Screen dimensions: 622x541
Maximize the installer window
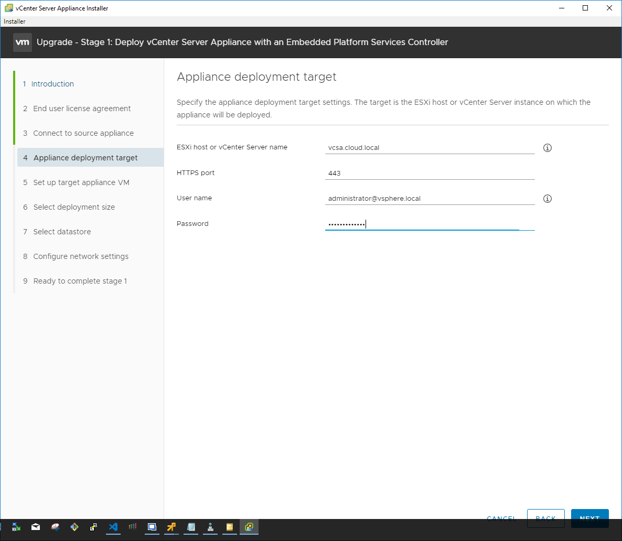(585, 8)
